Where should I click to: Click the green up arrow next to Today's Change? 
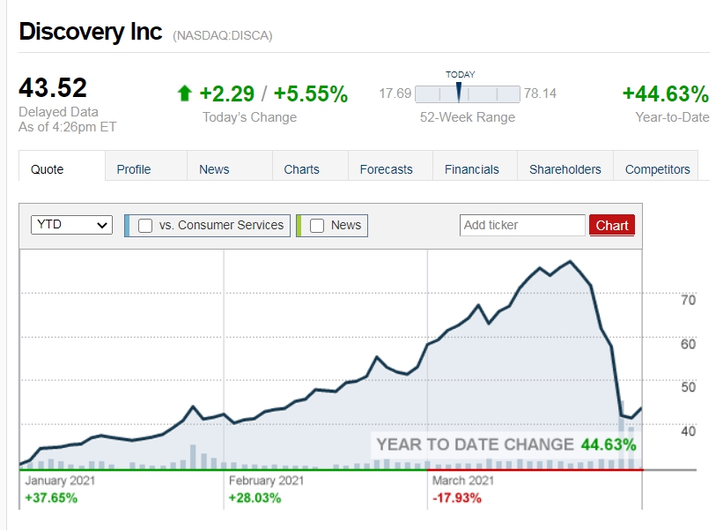[x=184, y=93]
